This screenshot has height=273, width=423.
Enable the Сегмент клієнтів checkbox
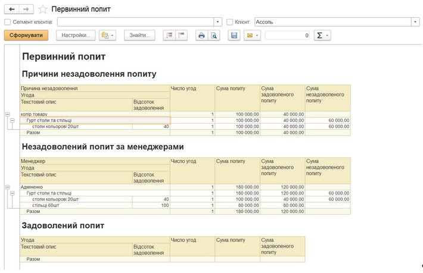click(7, 22)
